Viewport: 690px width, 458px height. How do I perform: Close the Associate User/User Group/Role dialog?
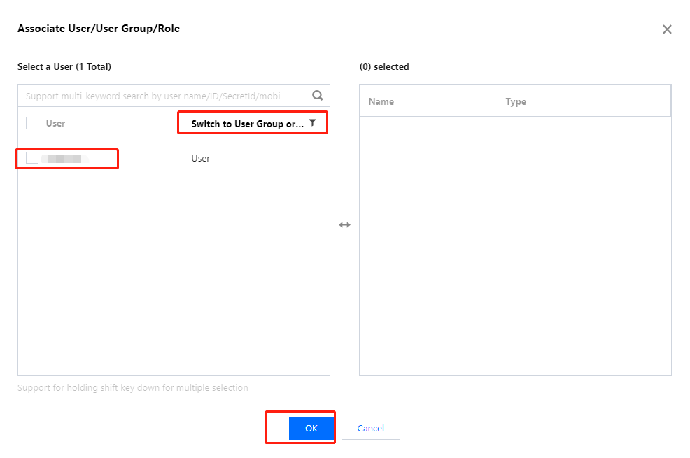point(667,29)
